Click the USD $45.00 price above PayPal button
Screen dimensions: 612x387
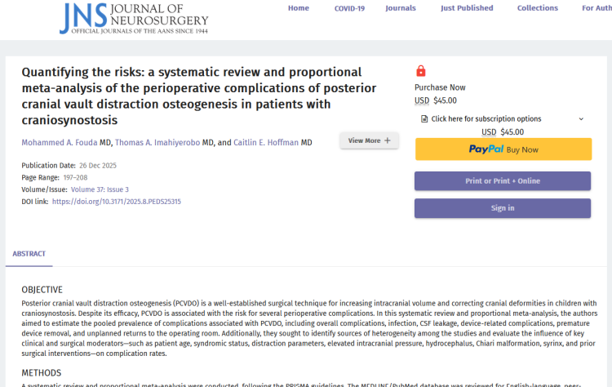503,132
